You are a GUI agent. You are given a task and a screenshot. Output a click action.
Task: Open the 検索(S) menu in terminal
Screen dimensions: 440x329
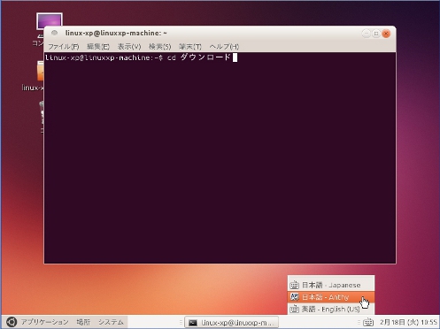click(159, 47)
